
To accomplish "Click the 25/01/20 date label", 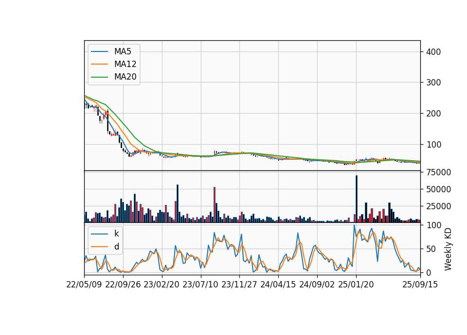I will pos(356,285).
